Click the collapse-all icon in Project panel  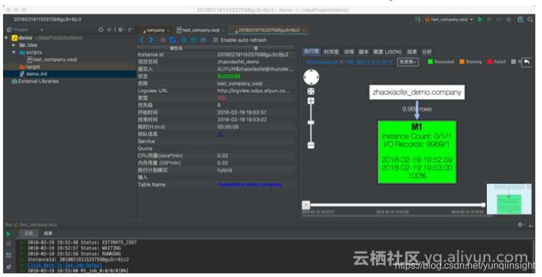(x=109, y=30)
